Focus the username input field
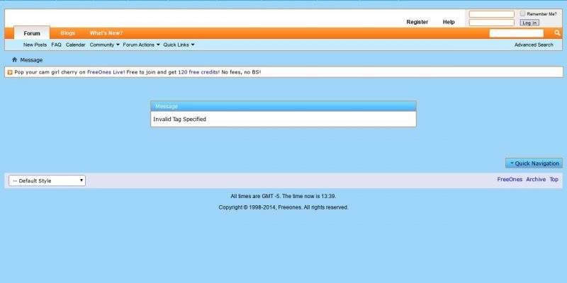The image size is (567, 283). point(491,14)
